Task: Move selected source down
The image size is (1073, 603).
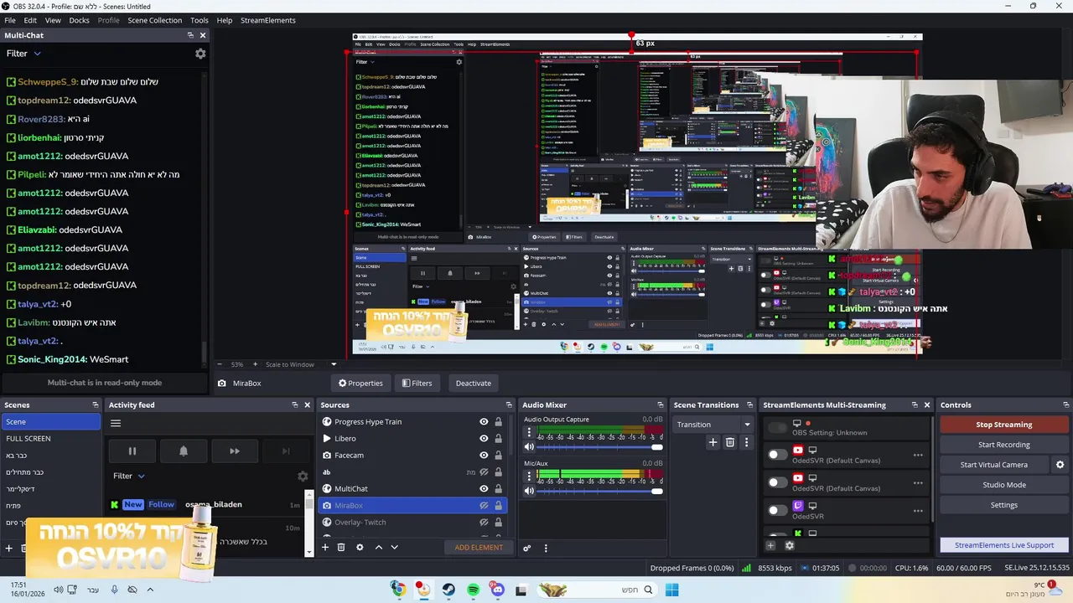Action: point(394,548)
